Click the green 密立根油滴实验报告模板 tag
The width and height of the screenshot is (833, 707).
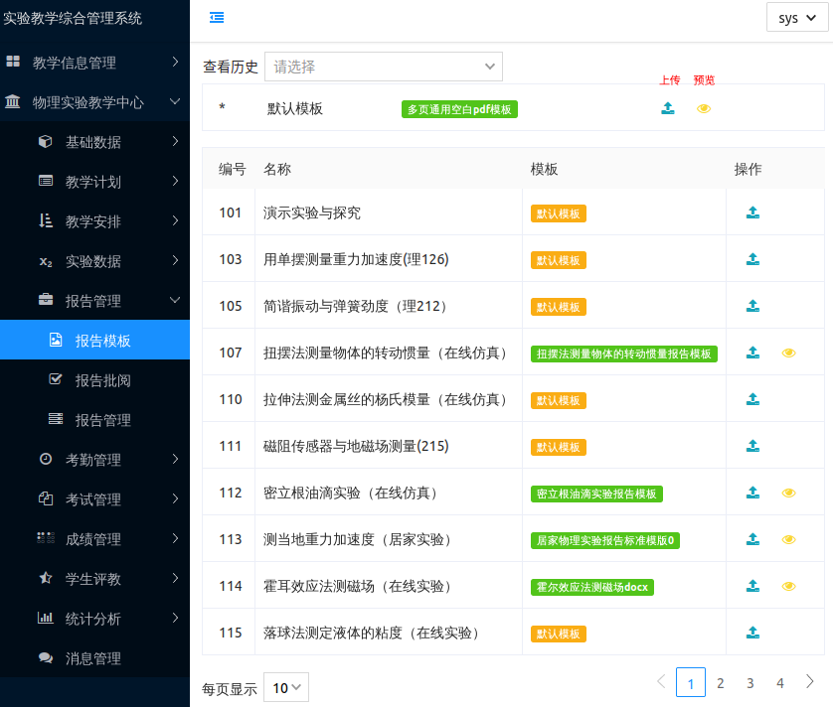coord(596,494)
